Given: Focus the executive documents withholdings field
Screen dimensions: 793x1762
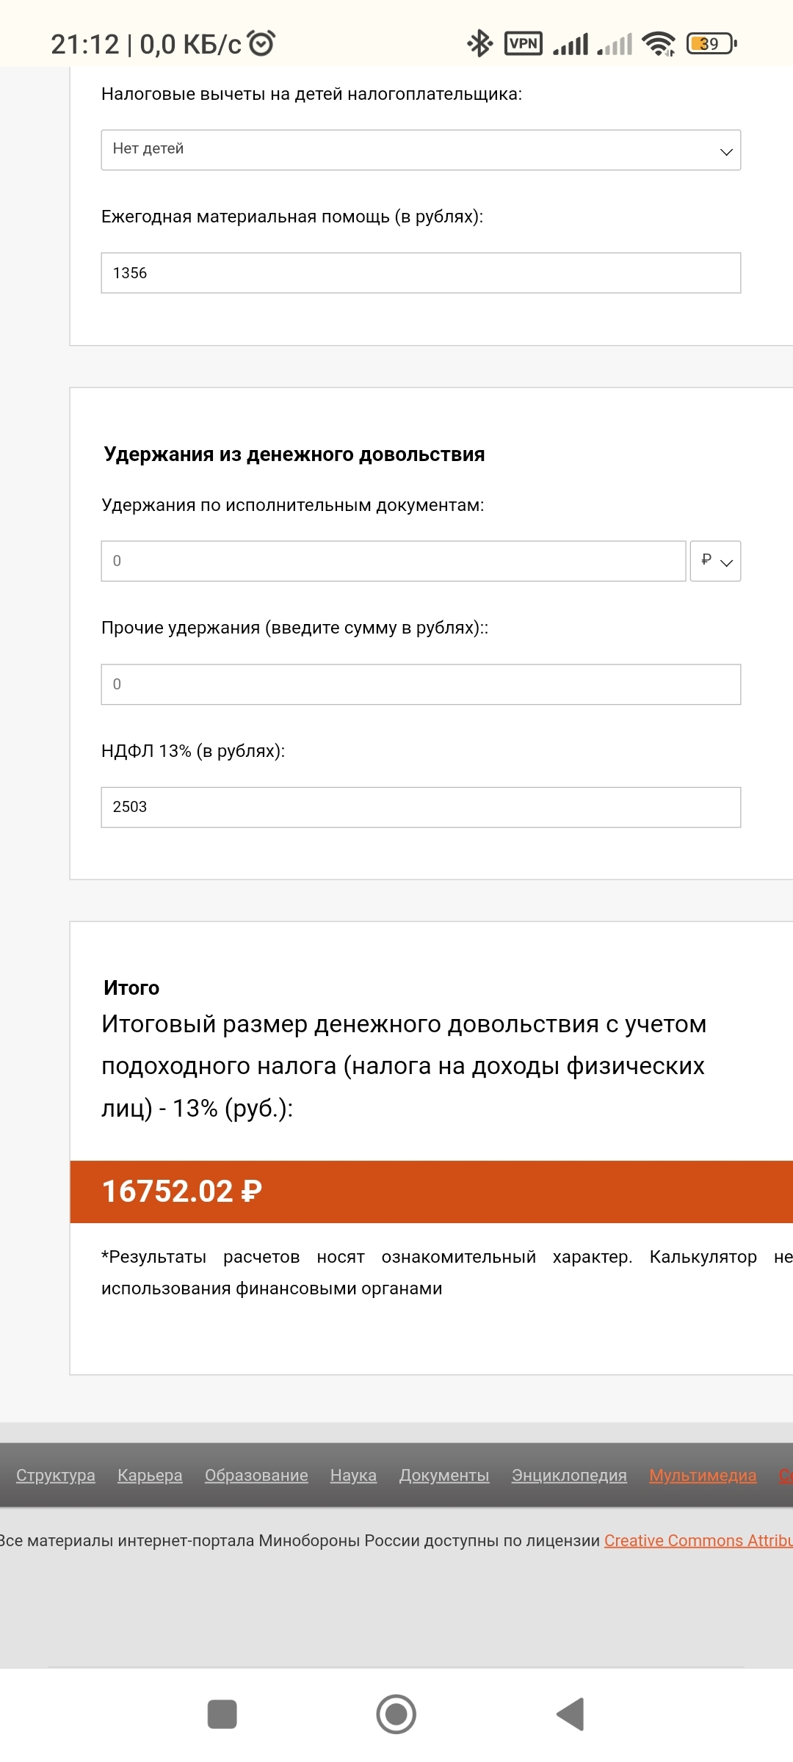Looking at the screenshot, I should click(x=393, y=561).
